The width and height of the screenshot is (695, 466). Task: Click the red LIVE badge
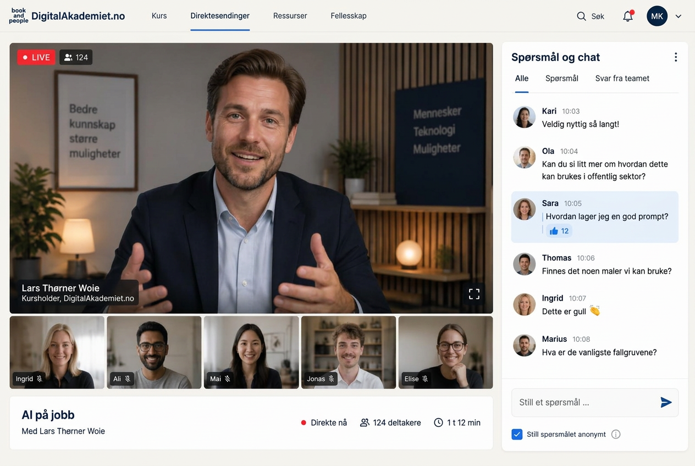(x=36, y=57)
